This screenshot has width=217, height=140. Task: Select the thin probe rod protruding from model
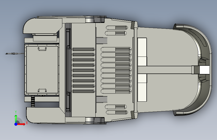click(15, 54)
